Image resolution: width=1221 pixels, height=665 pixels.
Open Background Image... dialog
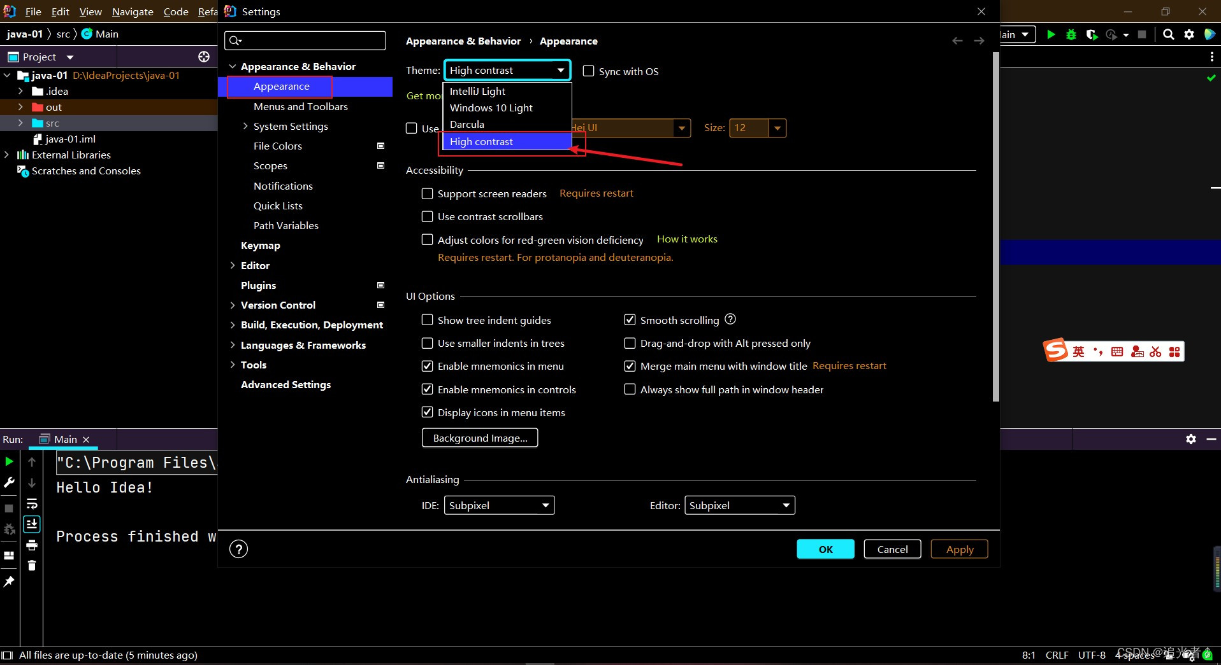coord(480,438)
